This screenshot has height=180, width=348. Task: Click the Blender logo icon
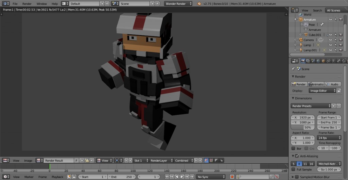click(199, 4)
